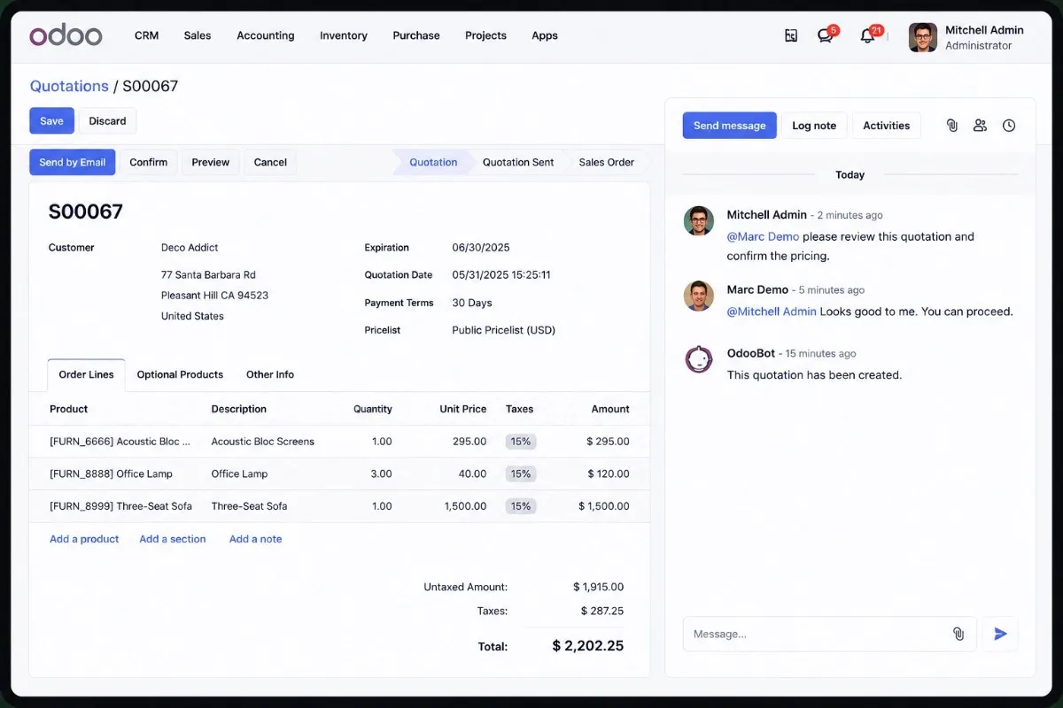This screenshot has height=708, width=1063.
Task: Click the Product column header
Action: click(69, 409)
